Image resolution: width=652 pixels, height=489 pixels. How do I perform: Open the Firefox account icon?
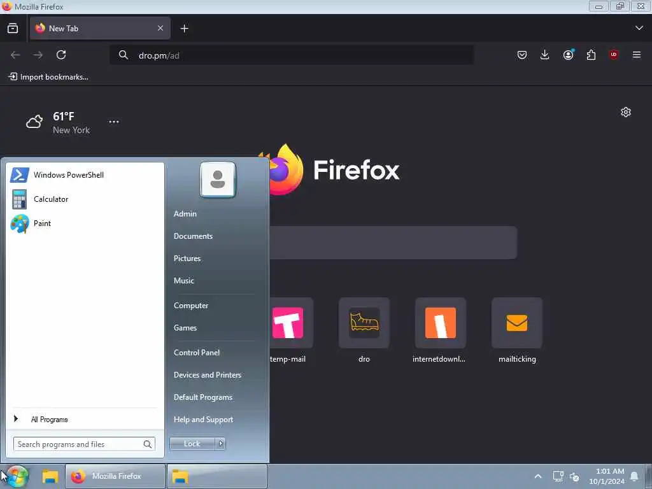point(568,55)
